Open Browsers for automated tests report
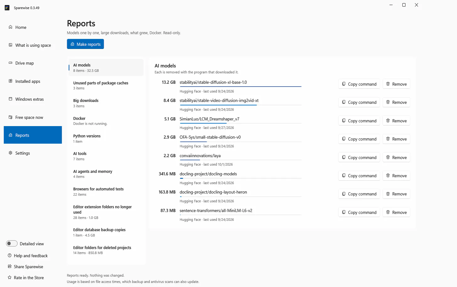 click(106, 191)
